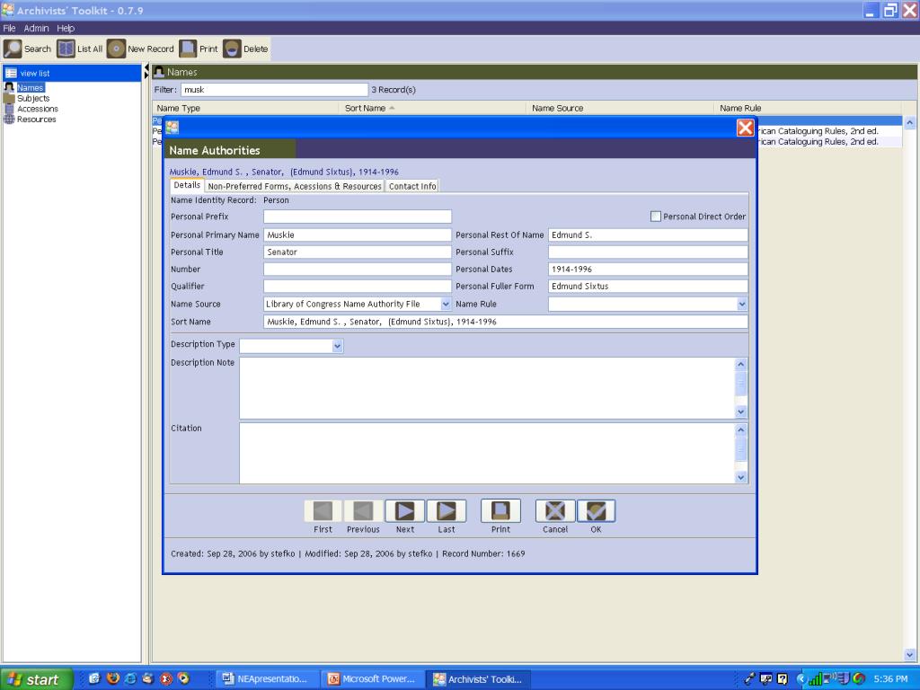Image resolution: width=920 pixels, height=690 pixels.
Task: Click the Personal Suffix field
Action: 648,252
